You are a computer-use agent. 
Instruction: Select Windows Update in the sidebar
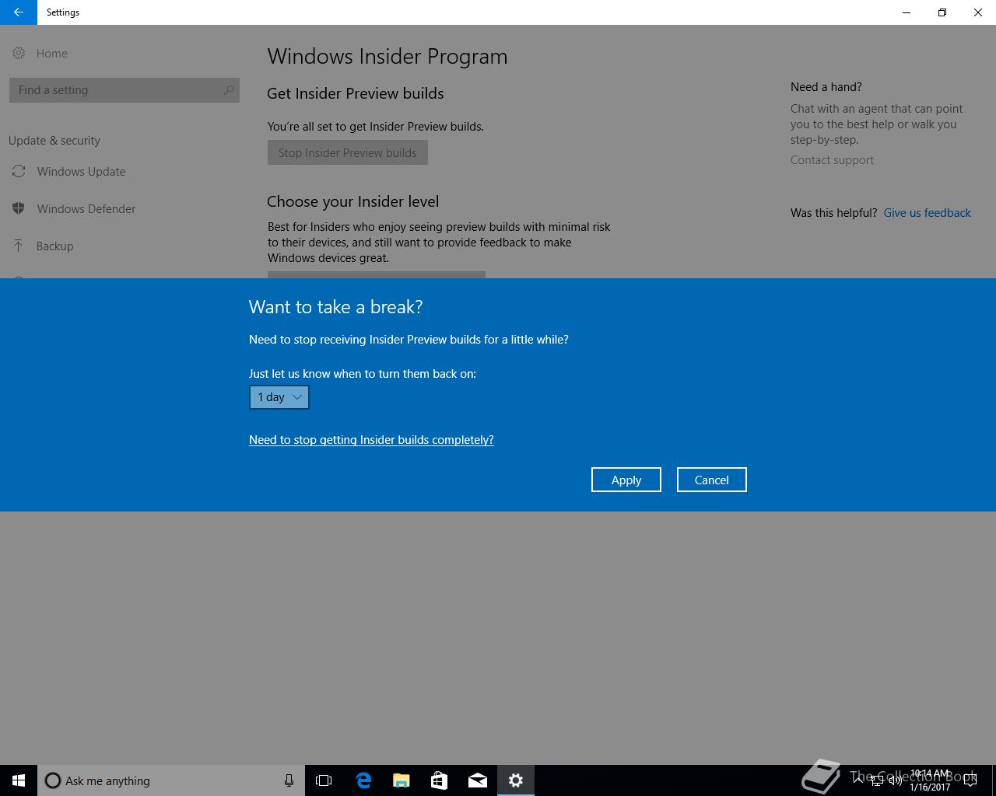click(x=81, y=172)
